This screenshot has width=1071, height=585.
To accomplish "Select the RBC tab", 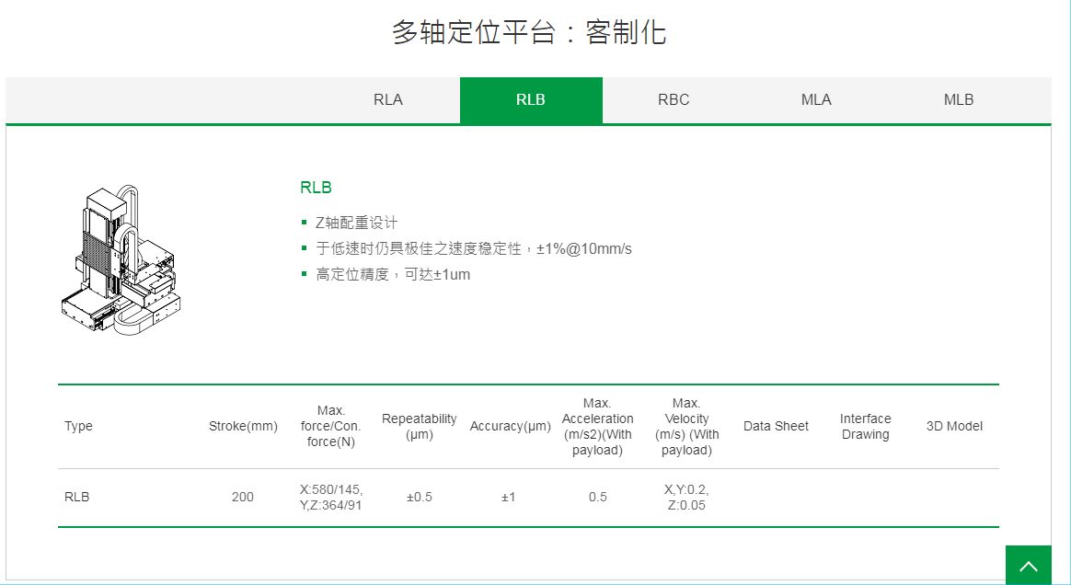I will tap(674, 99).
